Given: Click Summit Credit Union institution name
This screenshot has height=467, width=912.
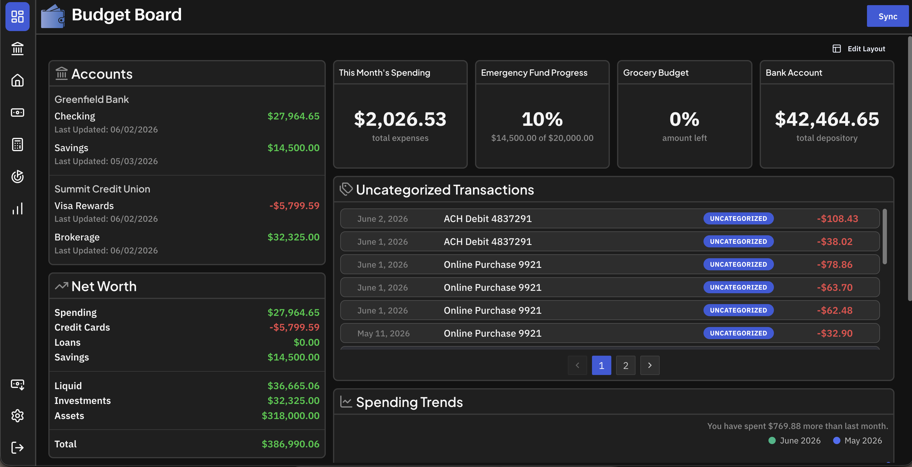Looking at the screenshot, I should pos(102,189).
